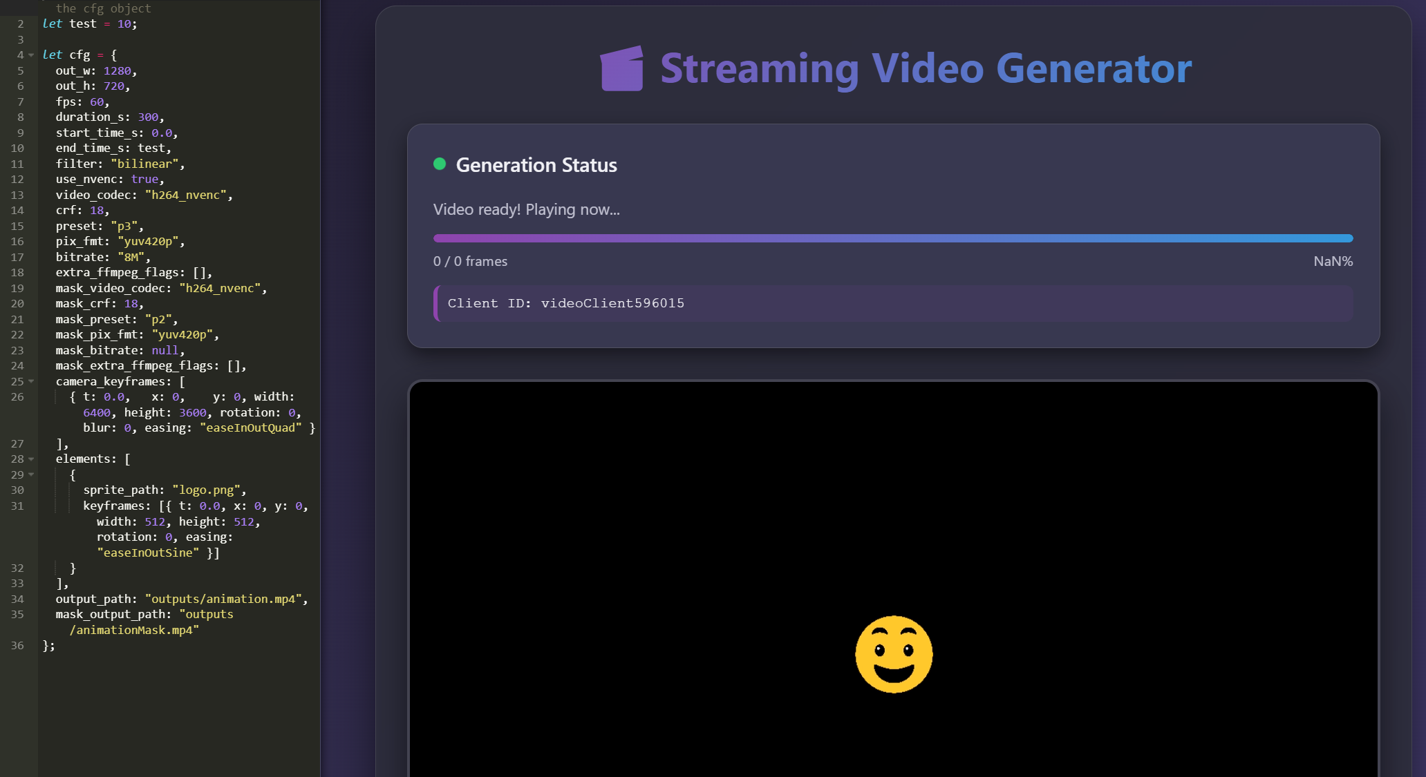Image resolution: width=1426 pixels, height=777 pixels.
Task: Click line number 2 in editor gutter
Action: tap(21, 23)
